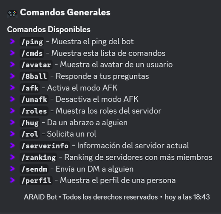Click the game controller emoji icon
Viewport: 221px width, 214px height.
point(12,14)
